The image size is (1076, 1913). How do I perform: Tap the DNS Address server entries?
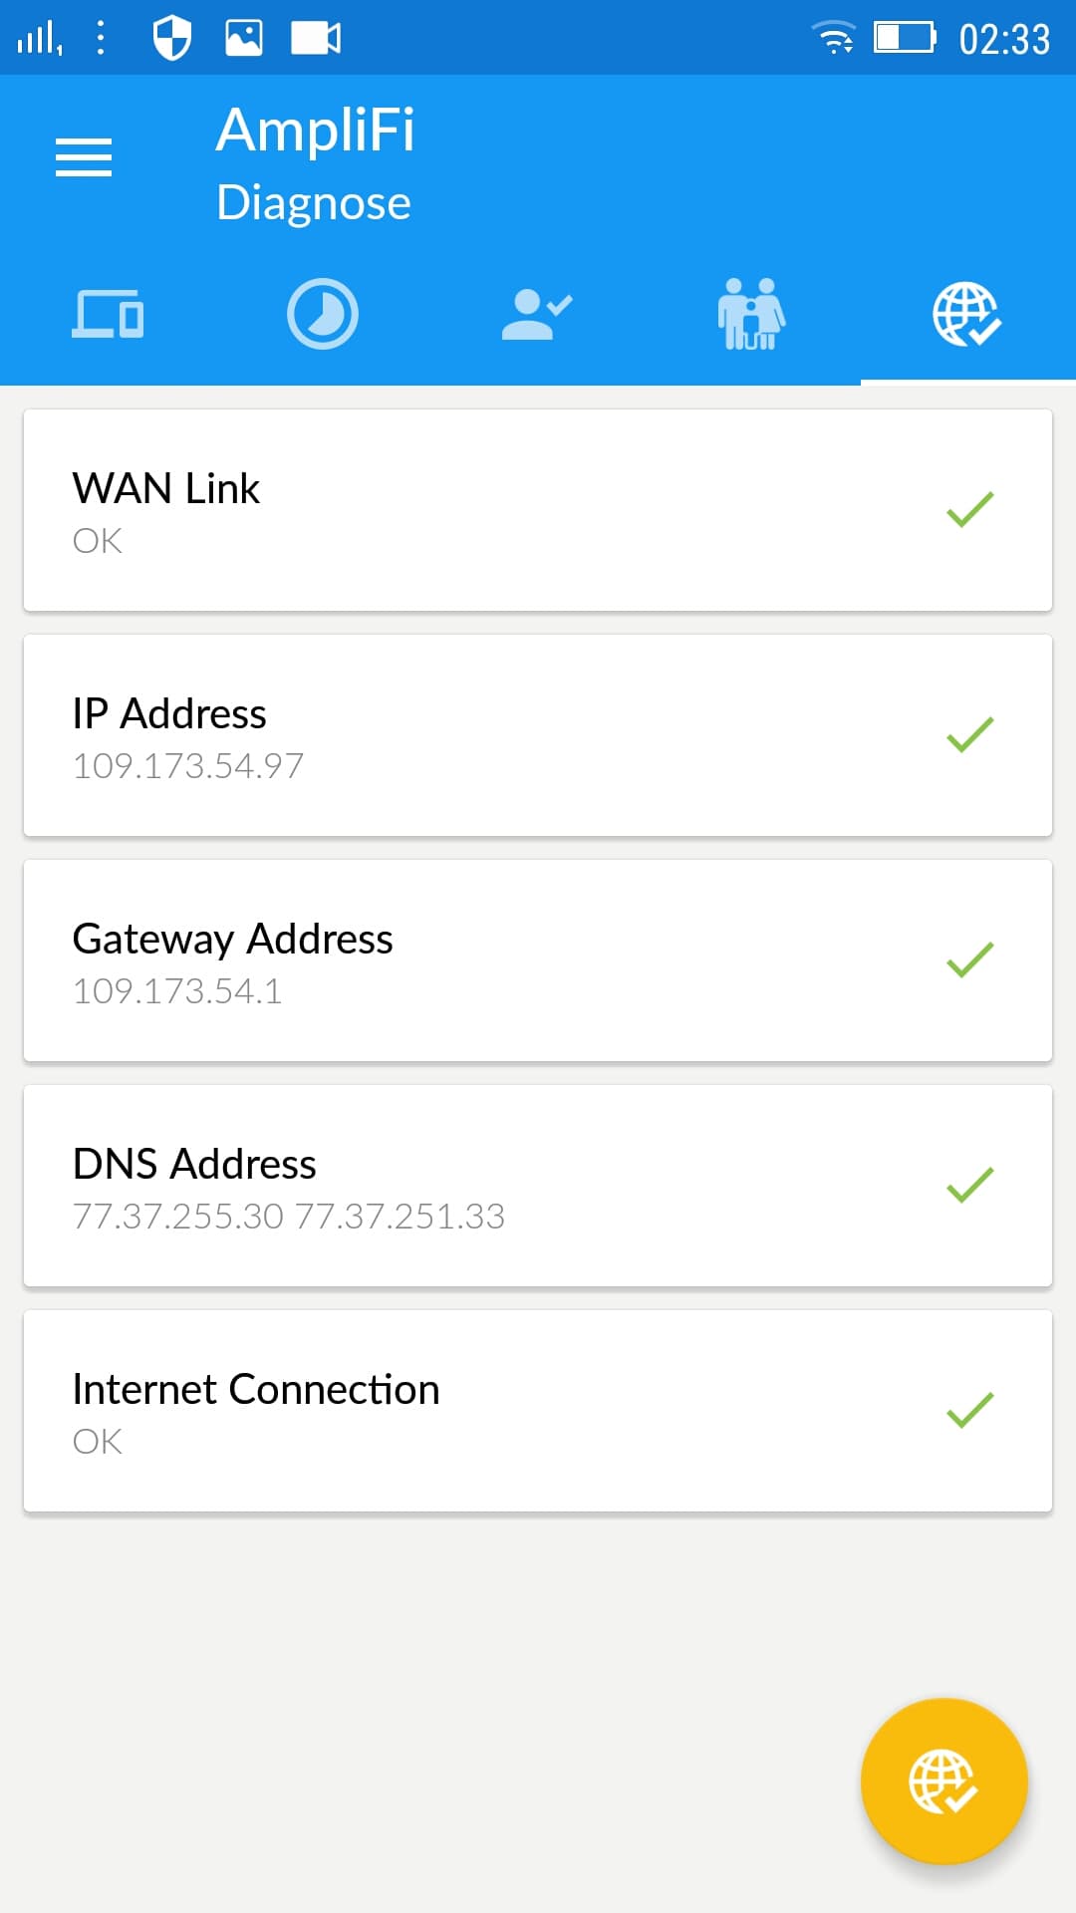coord(289,1217)
